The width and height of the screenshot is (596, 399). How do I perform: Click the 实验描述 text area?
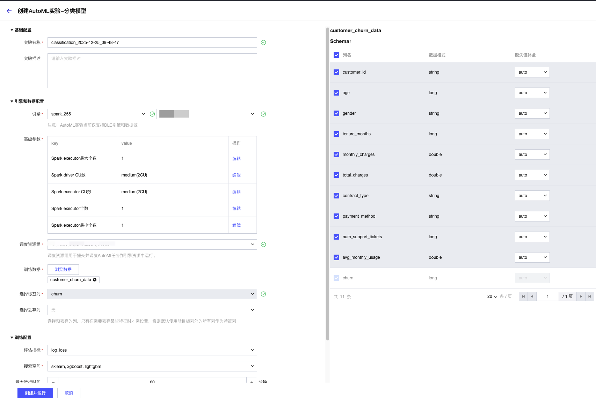point(152,71)
